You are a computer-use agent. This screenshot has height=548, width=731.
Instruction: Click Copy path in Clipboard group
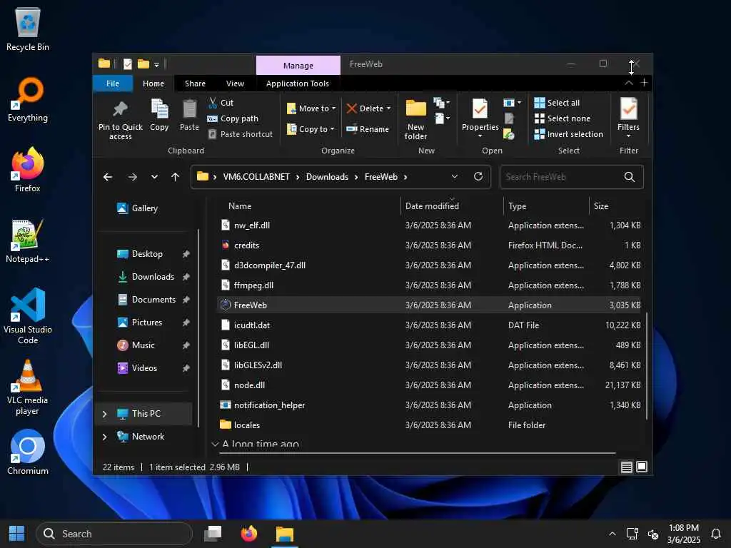pyautogui.click(x=233, y=118)
